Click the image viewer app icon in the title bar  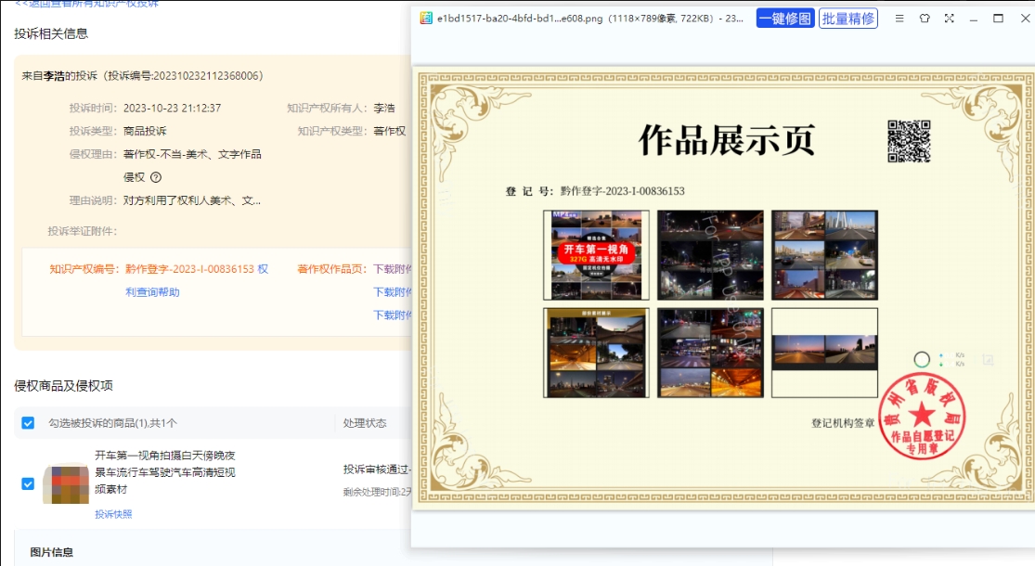[x=426, y=19]
